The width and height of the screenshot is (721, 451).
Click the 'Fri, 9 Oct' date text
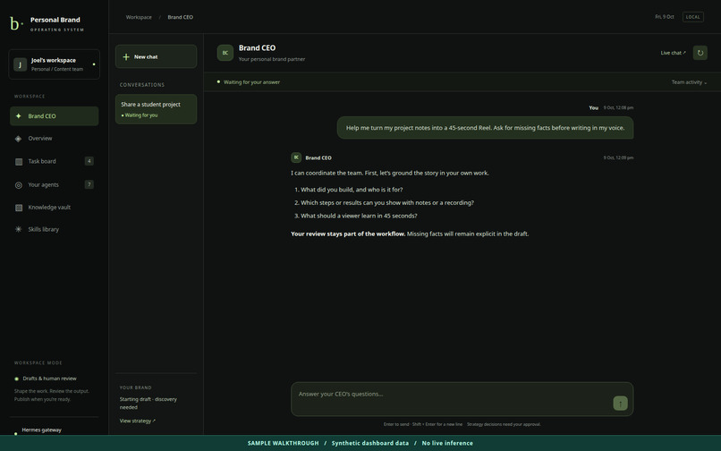point(665,17)
